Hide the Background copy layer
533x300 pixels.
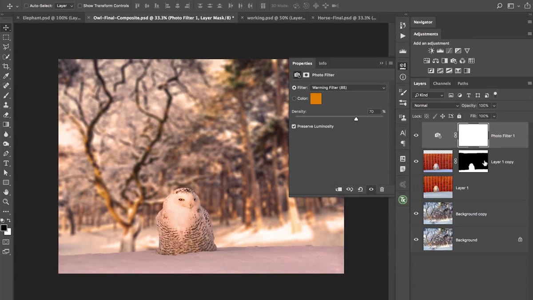[x=416, y=213]
